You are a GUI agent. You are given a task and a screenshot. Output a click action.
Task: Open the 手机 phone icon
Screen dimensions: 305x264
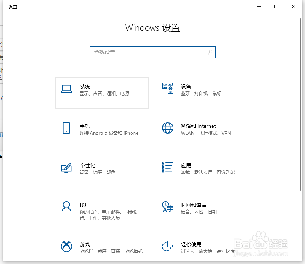click(x=66, y=128)
